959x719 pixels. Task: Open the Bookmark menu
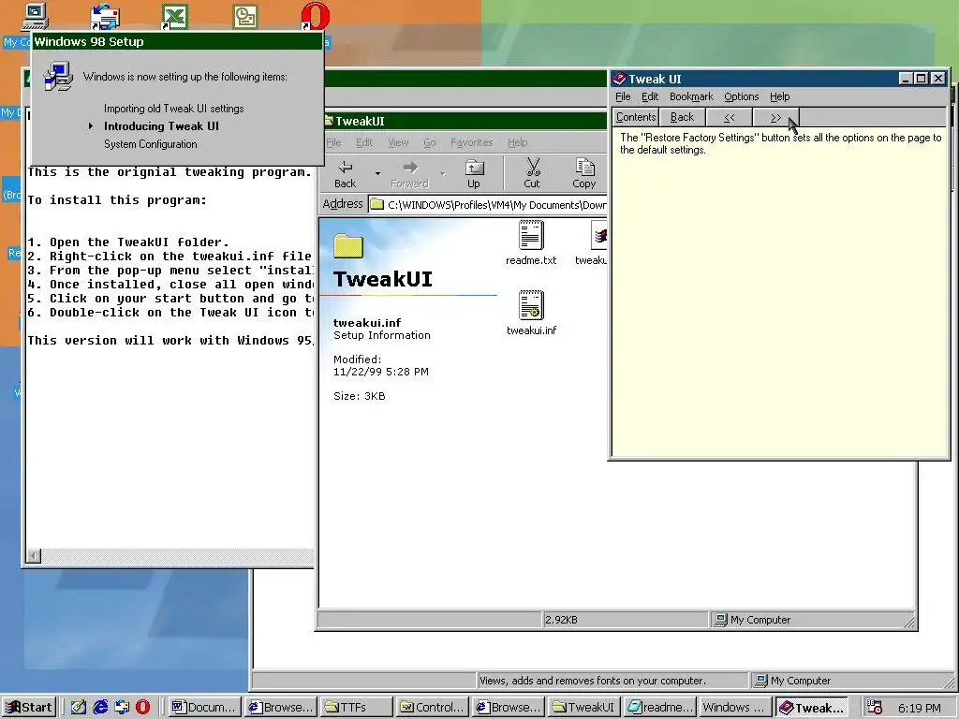(691, 96)
